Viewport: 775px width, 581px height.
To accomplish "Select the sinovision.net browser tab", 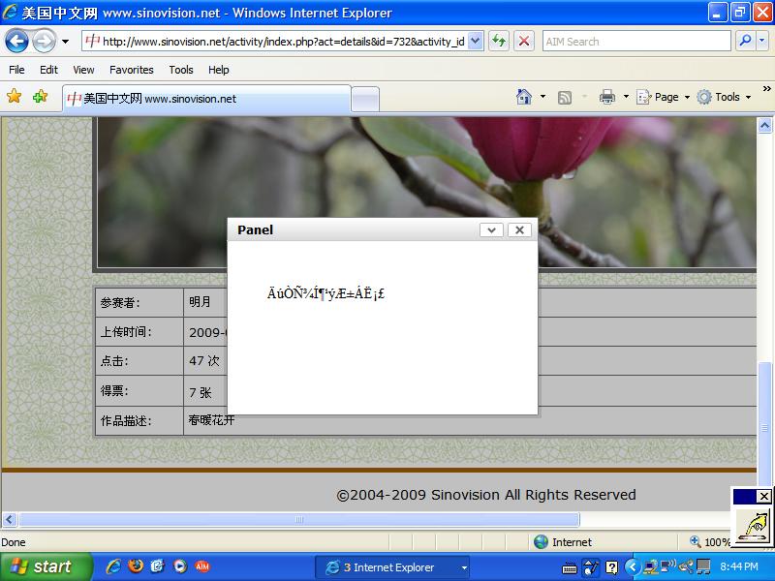I will pyautogui.click(x=203, y=99).
